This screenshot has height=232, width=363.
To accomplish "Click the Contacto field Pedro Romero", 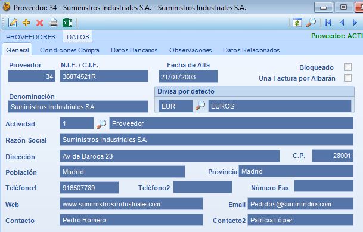I will tap(131, 219).
